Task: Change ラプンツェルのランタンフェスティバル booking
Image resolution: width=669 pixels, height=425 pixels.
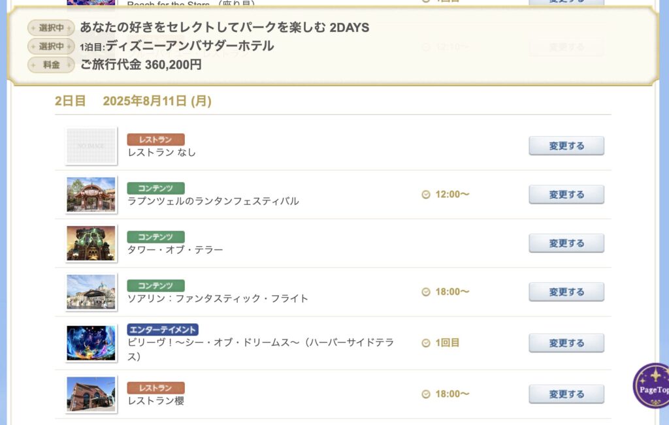Action: point(566,195)
